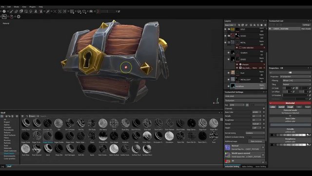Open the Mode menu

tap(16, 7)
